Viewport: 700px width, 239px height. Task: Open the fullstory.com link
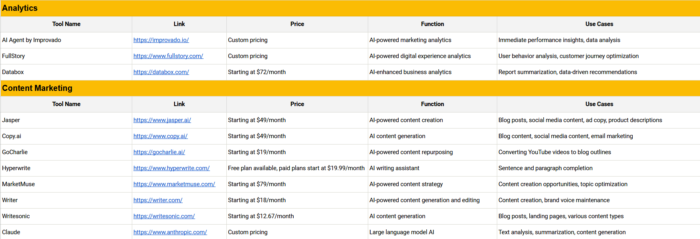168,56
